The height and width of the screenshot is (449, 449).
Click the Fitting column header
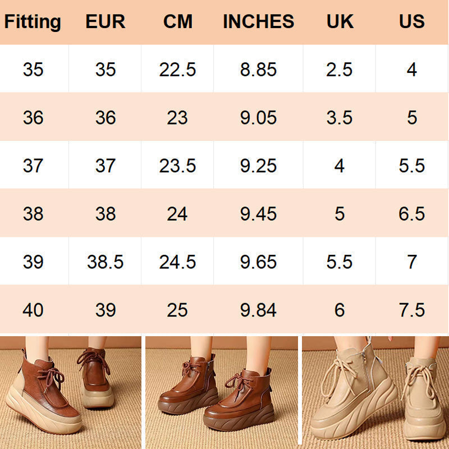pyautogui.click(x=33, y=22)
